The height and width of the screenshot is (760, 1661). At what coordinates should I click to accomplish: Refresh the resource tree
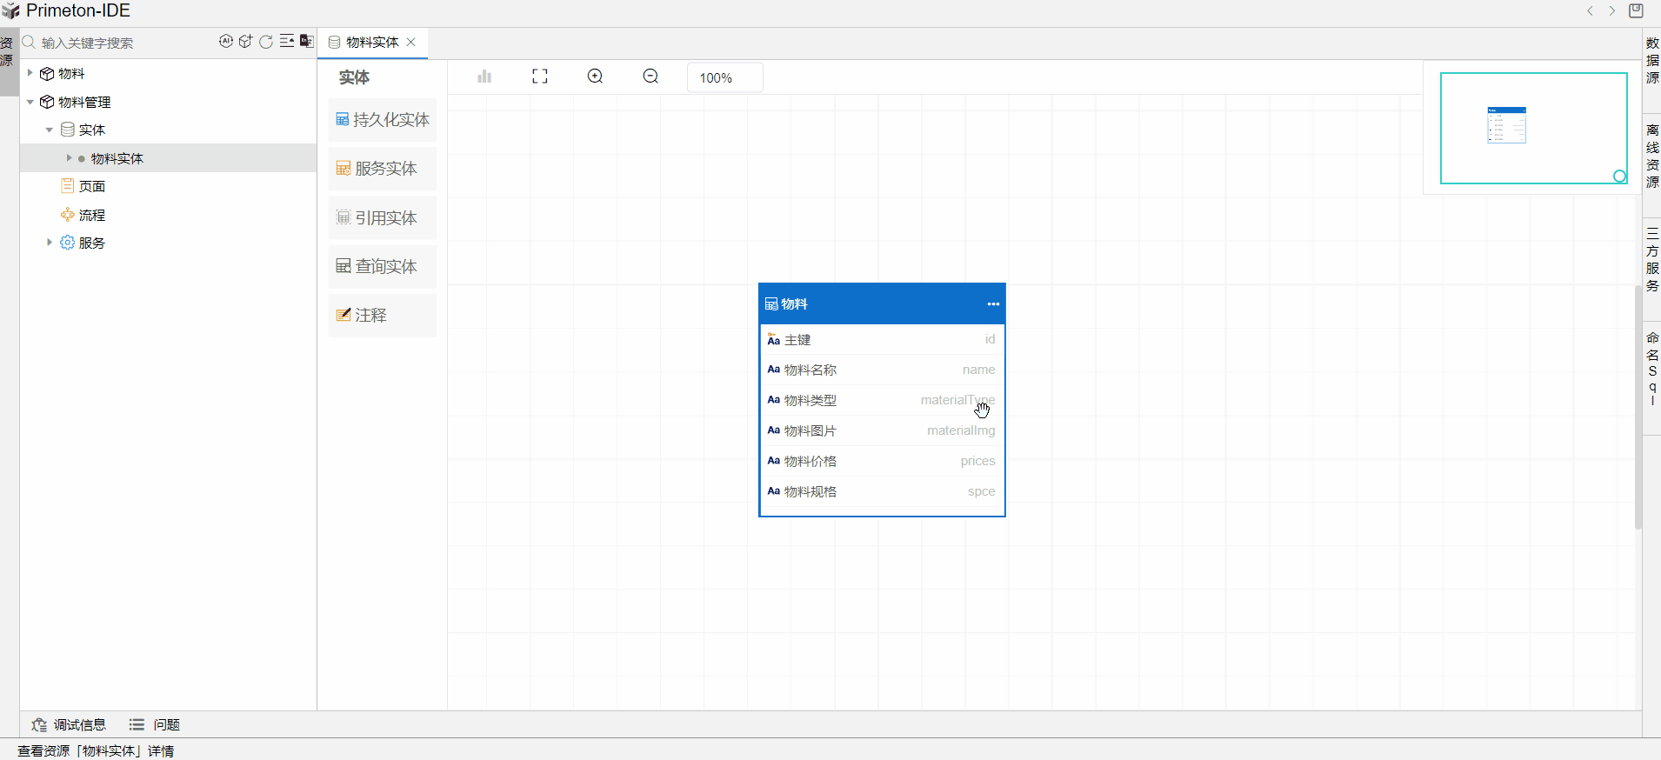[x=266, y=42]
